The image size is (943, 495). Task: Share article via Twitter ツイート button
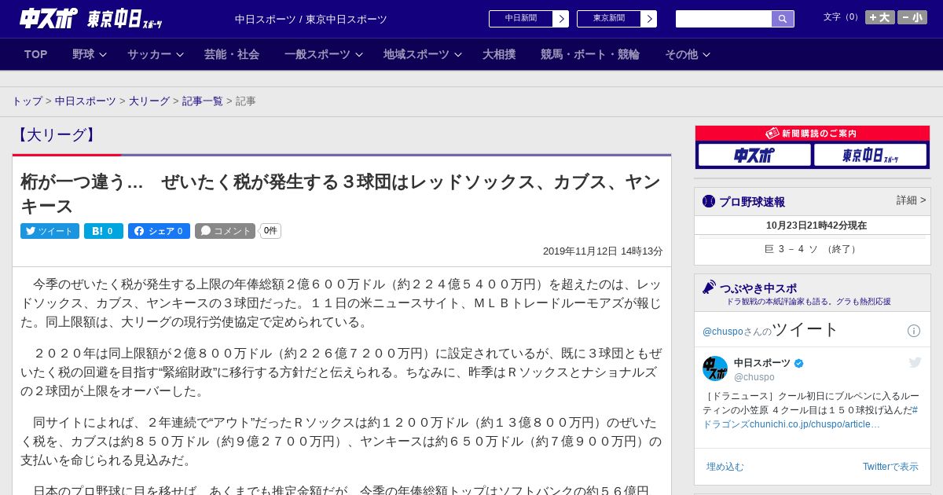[x=50, y=231]
